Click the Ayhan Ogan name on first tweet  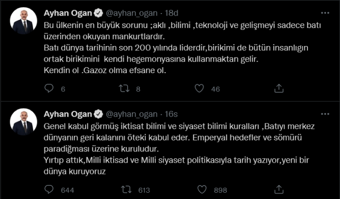(x=68, y=12)
